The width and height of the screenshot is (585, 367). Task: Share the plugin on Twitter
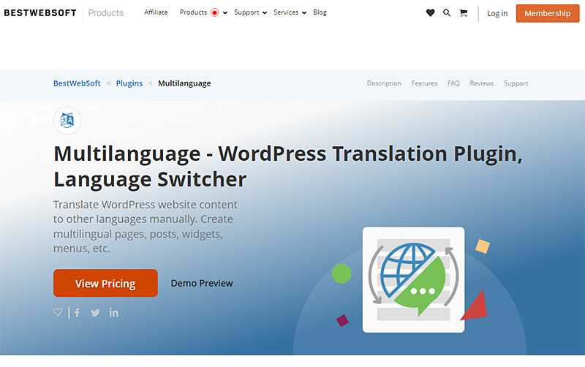coord(95,313)
